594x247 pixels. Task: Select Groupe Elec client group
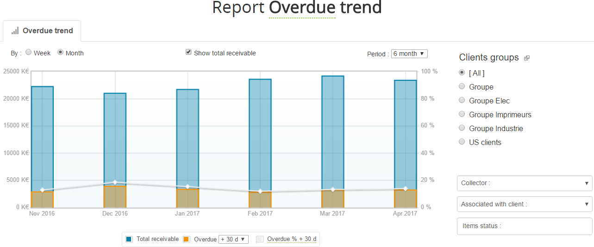pyautogui.click(x=462, y=100)
